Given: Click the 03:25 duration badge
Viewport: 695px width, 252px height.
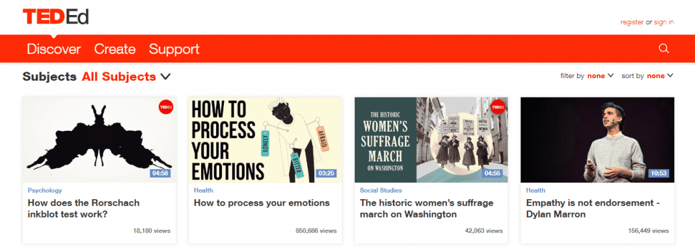Looking at the screenshot, I should click(326, 173).
